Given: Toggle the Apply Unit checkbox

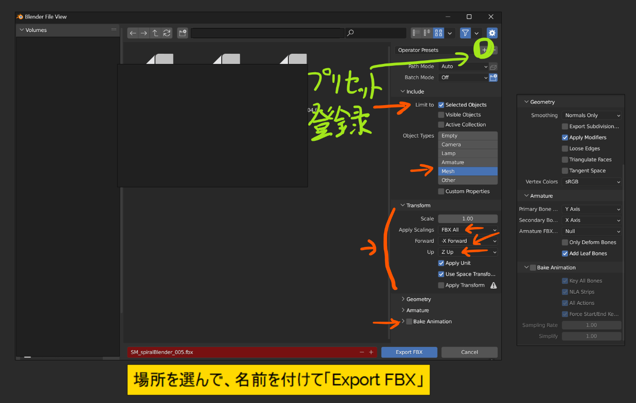Looking at the screenshot, I should tap(441, 263).
